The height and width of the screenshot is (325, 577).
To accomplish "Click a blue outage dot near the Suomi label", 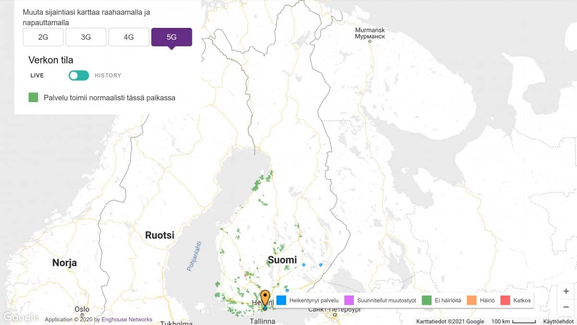I will [304, 265].
